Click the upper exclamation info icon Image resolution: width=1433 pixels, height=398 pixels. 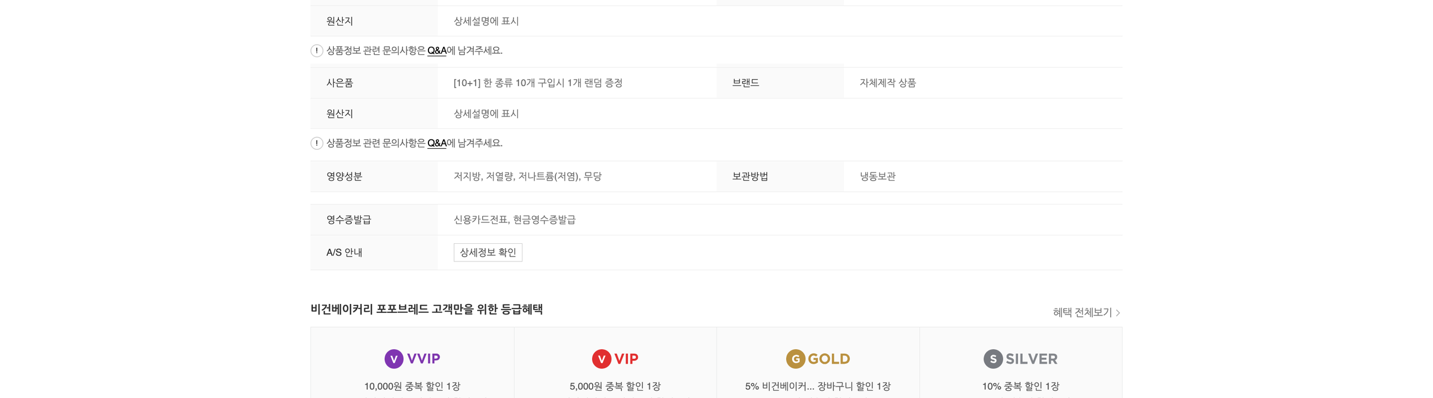pyautogui.click(x=317, y=51)
